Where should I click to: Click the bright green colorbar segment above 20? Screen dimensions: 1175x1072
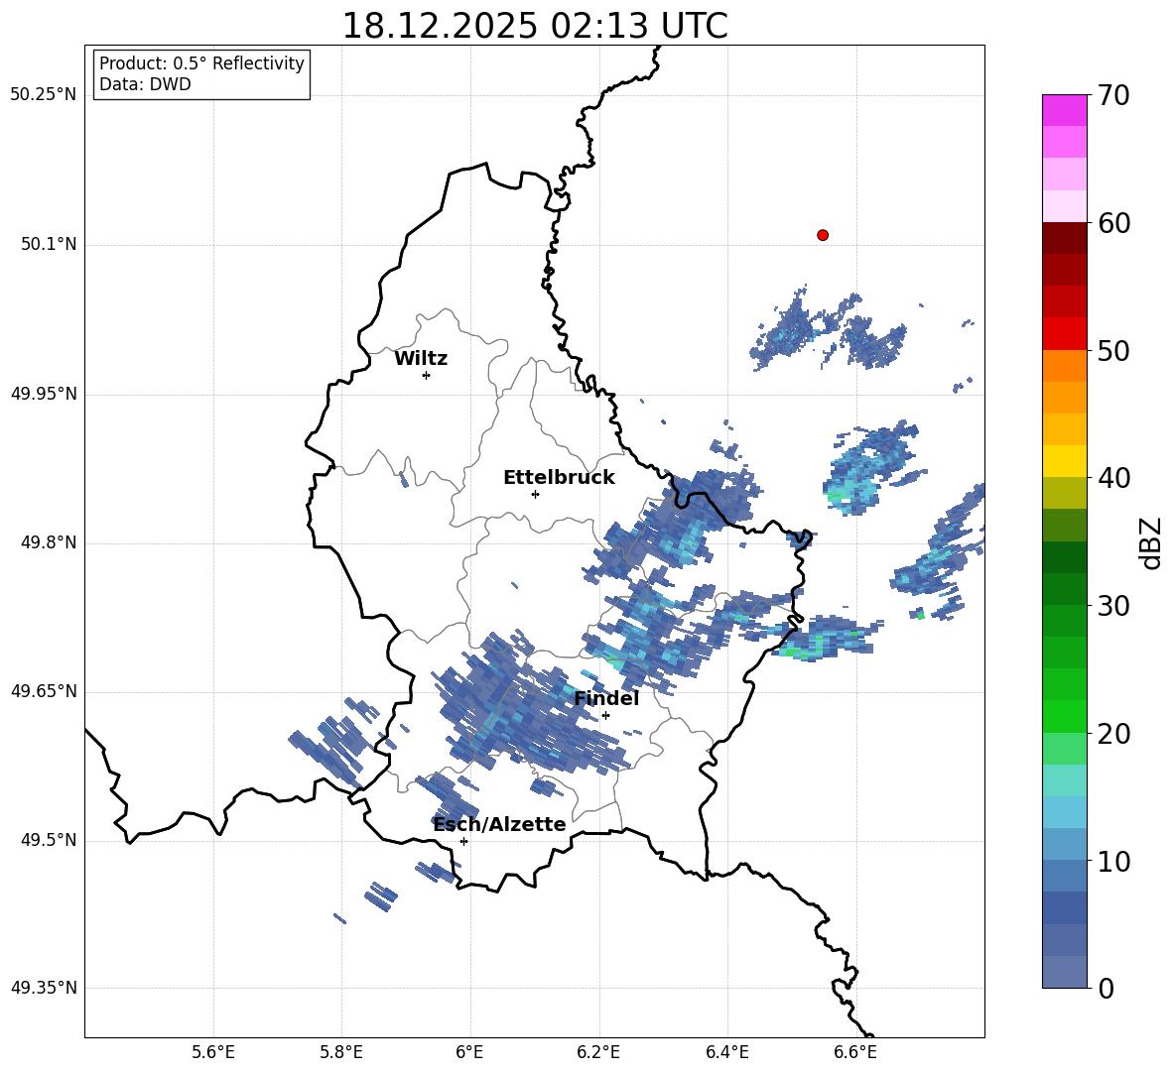coord(1064,716)
